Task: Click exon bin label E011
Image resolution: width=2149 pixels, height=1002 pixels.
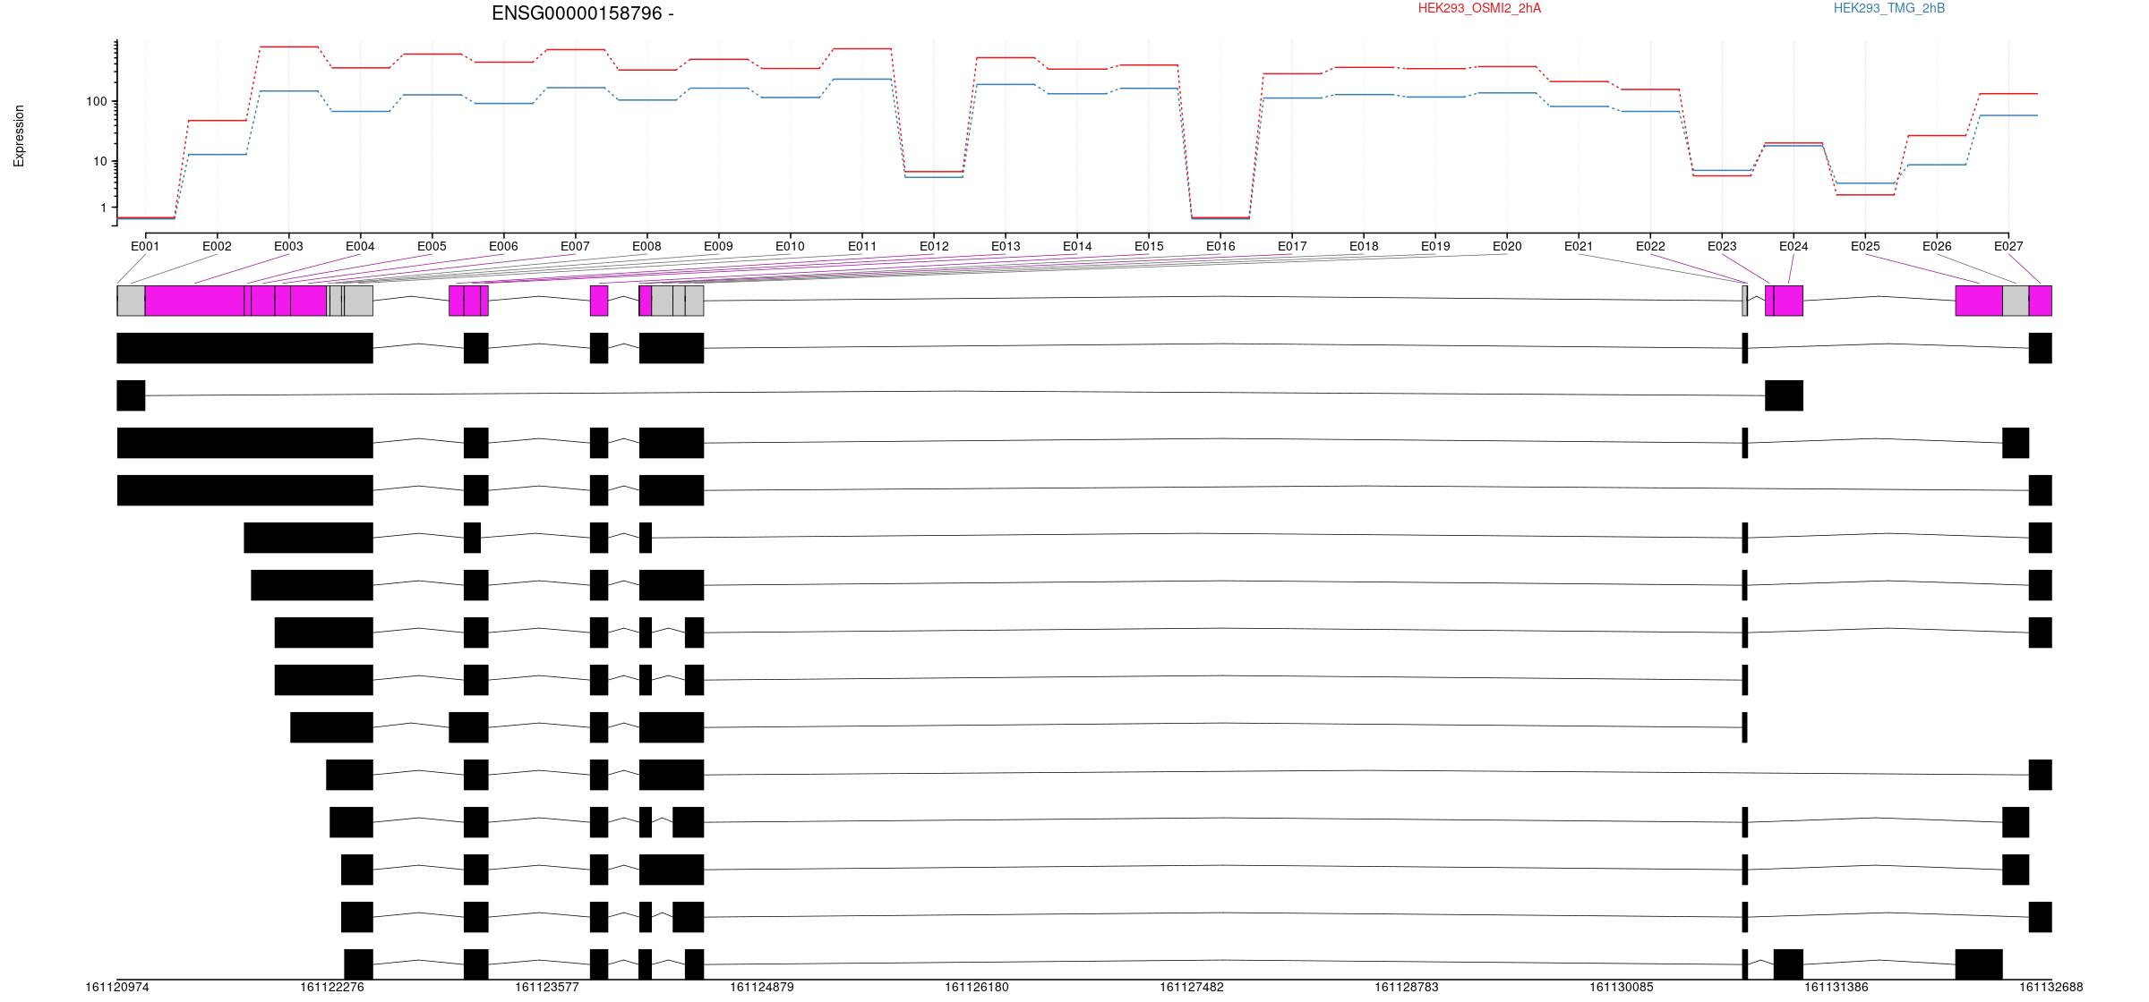Action: coord(862,246)
